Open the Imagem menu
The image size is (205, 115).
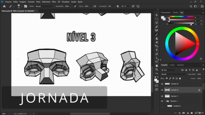point(23,2)
